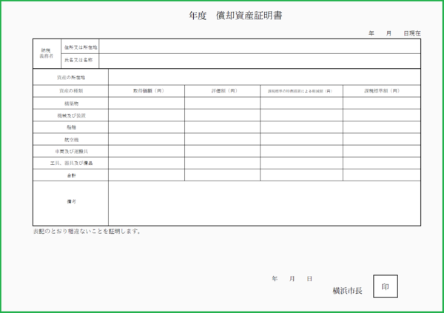Select the large blank 備考 remarks field

(264, 203)
